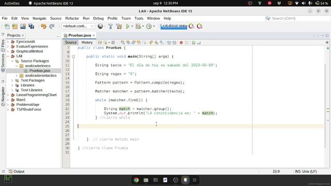Click the Redo arrow icon
The height and width of the screenshot is (186, 331).
52,26
